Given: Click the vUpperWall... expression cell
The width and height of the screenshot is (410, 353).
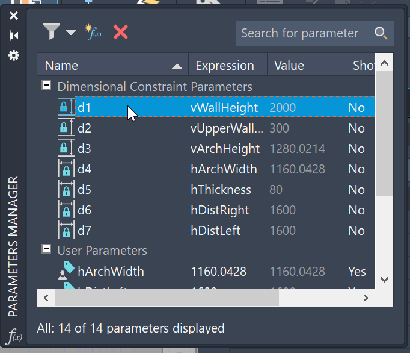Looking at the screenshot, I should (x=227, y=128).
